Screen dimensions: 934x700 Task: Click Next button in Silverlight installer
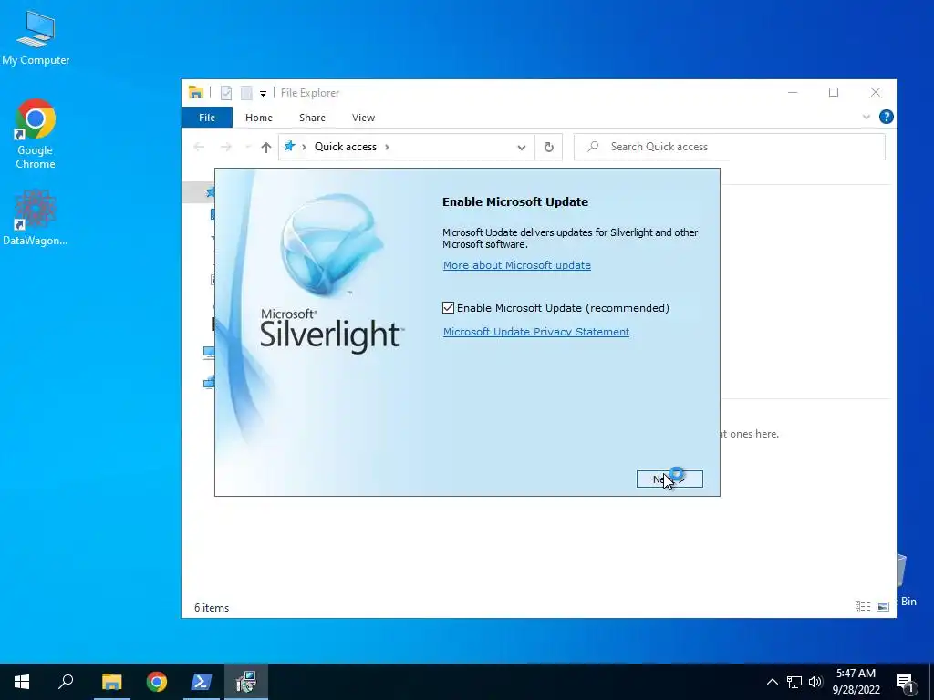click(x=669, y=479)
